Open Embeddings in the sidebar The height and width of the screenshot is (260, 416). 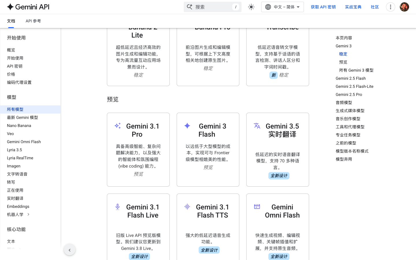tap(18, 207)
